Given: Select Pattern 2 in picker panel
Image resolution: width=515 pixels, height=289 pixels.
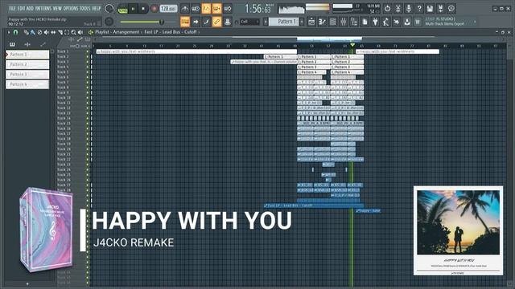Looking at the screenshot, I should [x=27, y=64].
